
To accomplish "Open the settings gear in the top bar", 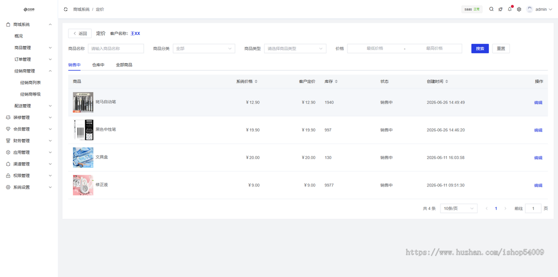I will click(x=519, y=9).
